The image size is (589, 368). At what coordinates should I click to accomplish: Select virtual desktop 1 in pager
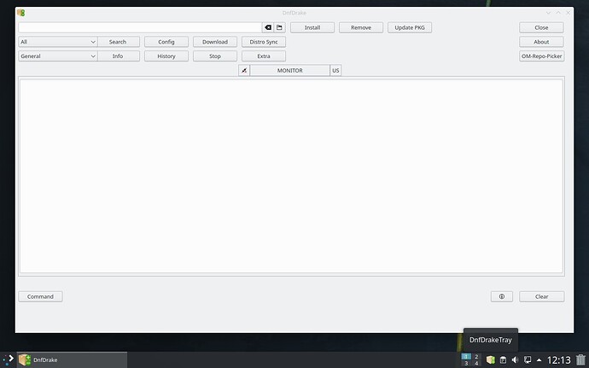(466, 356)
